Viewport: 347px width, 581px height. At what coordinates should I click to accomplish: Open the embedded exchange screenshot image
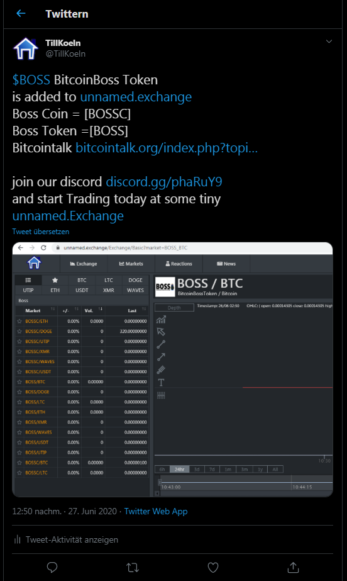pos(172,369)
